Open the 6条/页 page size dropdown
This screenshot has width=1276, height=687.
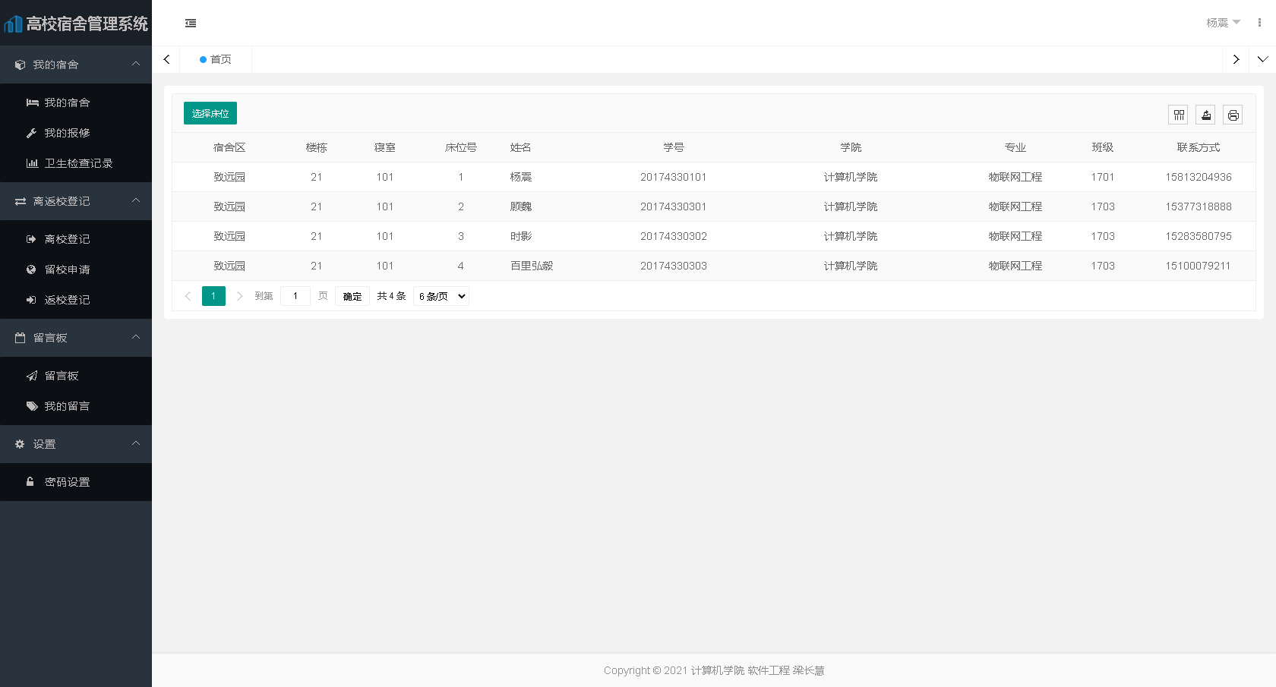(x=441, y=296)
